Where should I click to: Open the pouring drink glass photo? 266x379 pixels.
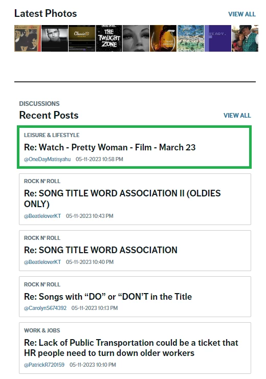(163, 38)
